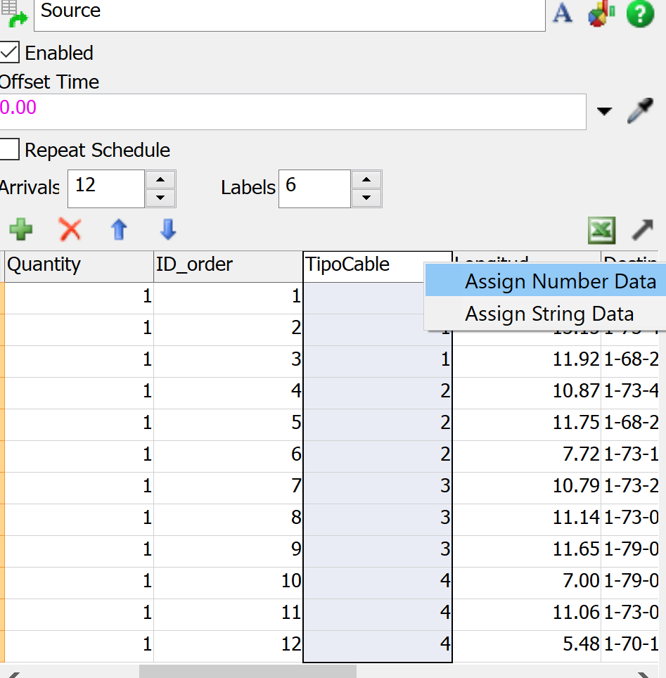Viewport: 666px width, 678px height.
Task: Choose Assign Number Data from context menu
Action: 560,281
